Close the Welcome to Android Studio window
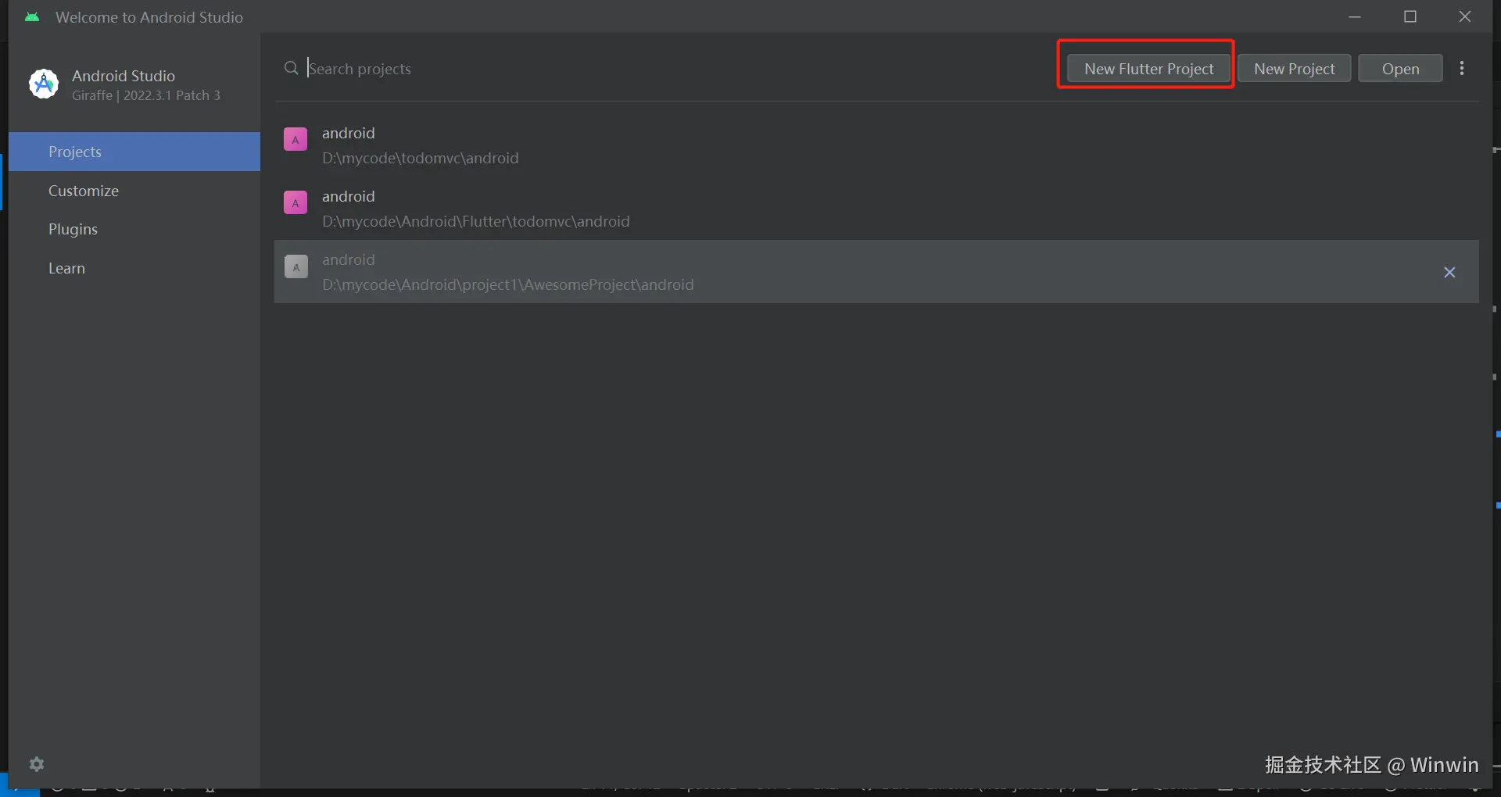This screenshot has width=1501, height=797. pos(1465,17)
